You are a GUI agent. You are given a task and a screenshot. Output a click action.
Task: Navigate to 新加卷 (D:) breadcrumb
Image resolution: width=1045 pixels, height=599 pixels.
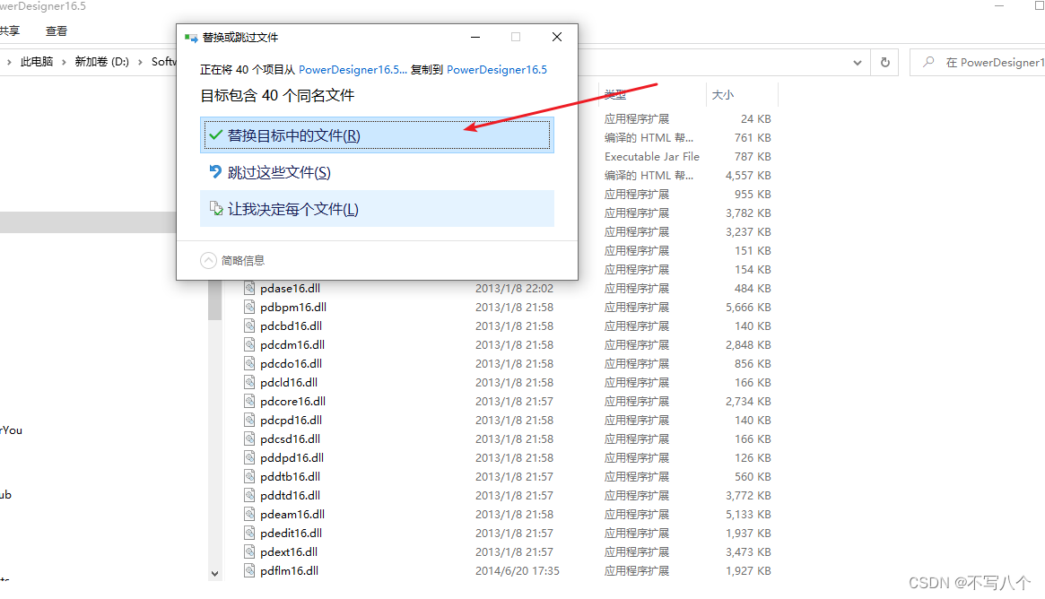(102, 61)
